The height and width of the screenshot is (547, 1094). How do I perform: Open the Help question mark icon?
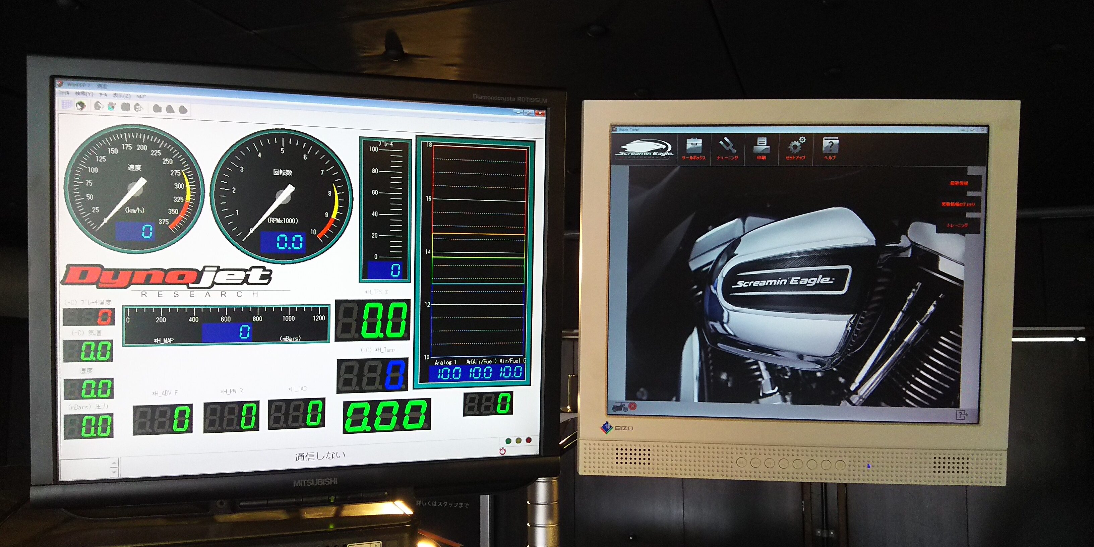[x=830, y=147]
